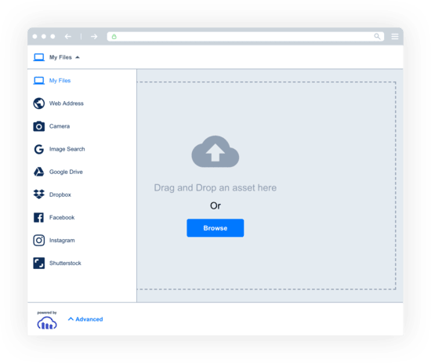Screen dimensions: 431x363
Task: Click the Camera icon in sidebar
Action: click(38, 126)
